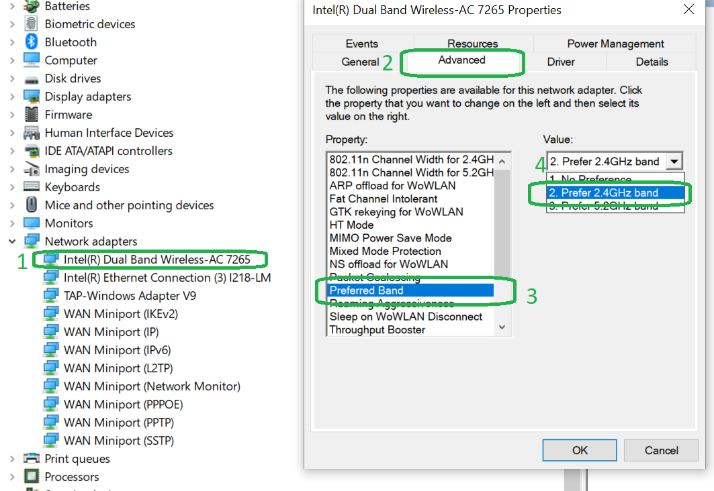Switch to the General tab
This screenshot has height=491, width=714.
coord(360,62)
